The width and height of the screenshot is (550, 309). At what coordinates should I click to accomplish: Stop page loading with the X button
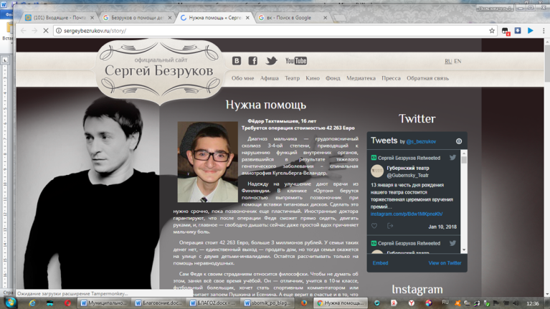tap(46, 31)
